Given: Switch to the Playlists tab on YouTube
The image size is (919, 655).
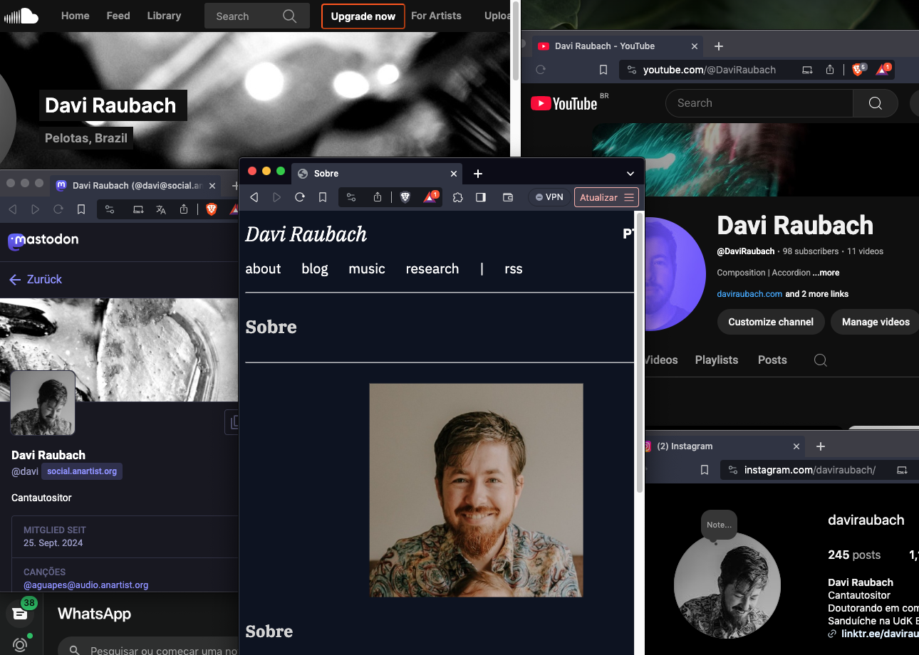Looking at the screenshot, I should pyautogui.click(x=716, y=360).
